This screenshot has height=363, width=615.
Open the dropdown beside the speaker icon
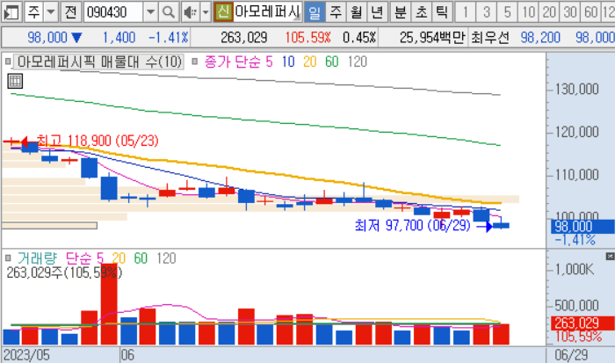pyautogui.click(x=206, y=12)
